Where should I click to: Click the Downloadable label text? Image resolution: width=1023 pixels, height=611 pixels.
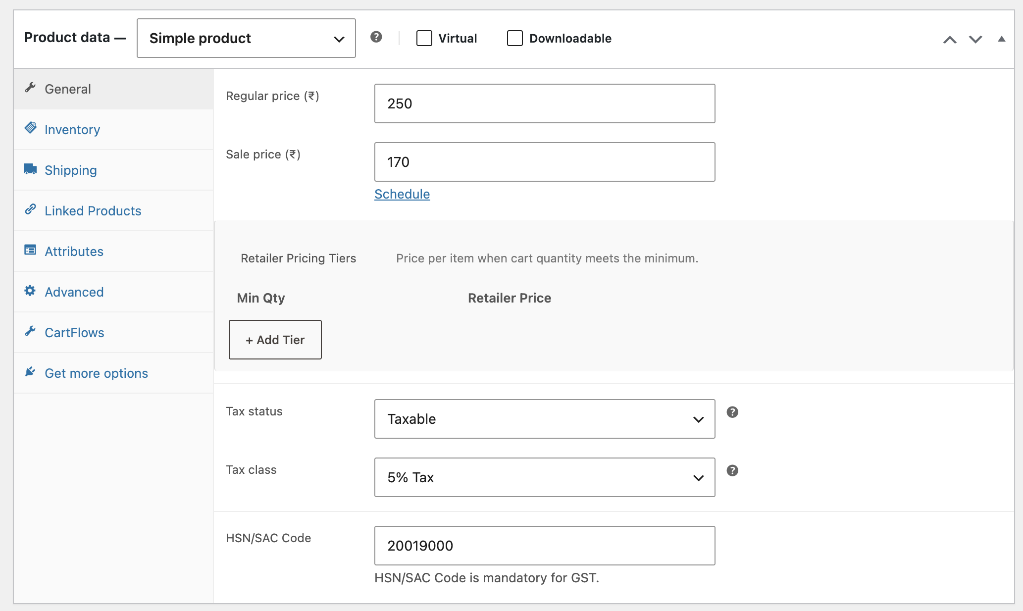pyautogui.click(x=570, y=39)
